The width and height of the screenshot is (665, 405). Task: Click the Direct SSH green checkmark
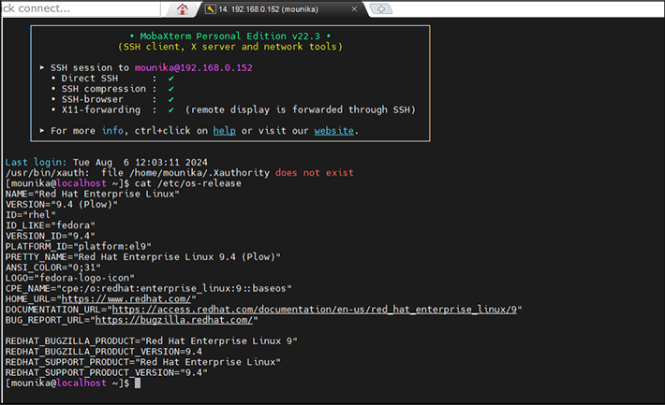(170, 79)
